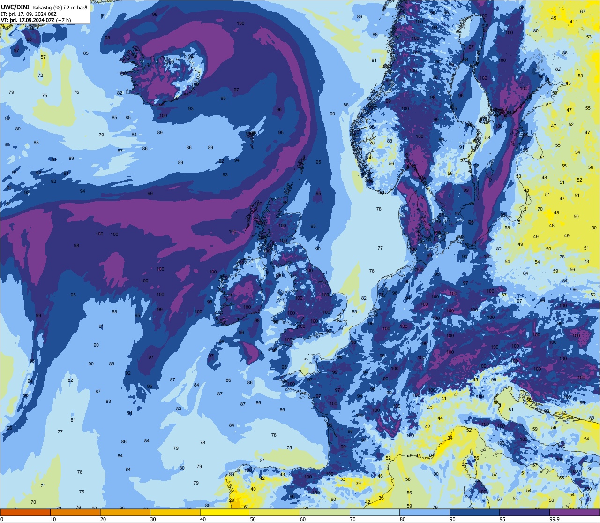The width and height of the screenshot is (600, 523).
Task: Click the 60–70% yellow-green legend swatch
Action: tap(325, 513)
